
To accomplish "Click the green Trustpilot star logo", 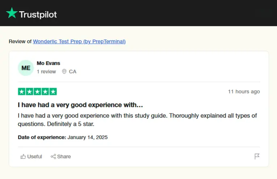I will 12,13.
